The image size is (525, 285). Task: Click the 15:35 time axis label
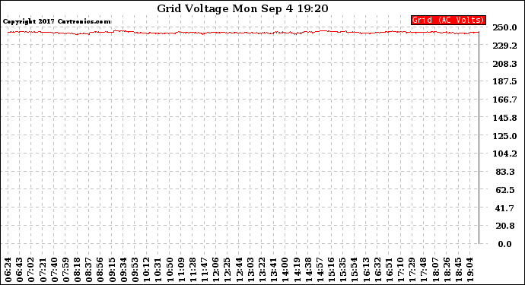click(x=343, y=270)
